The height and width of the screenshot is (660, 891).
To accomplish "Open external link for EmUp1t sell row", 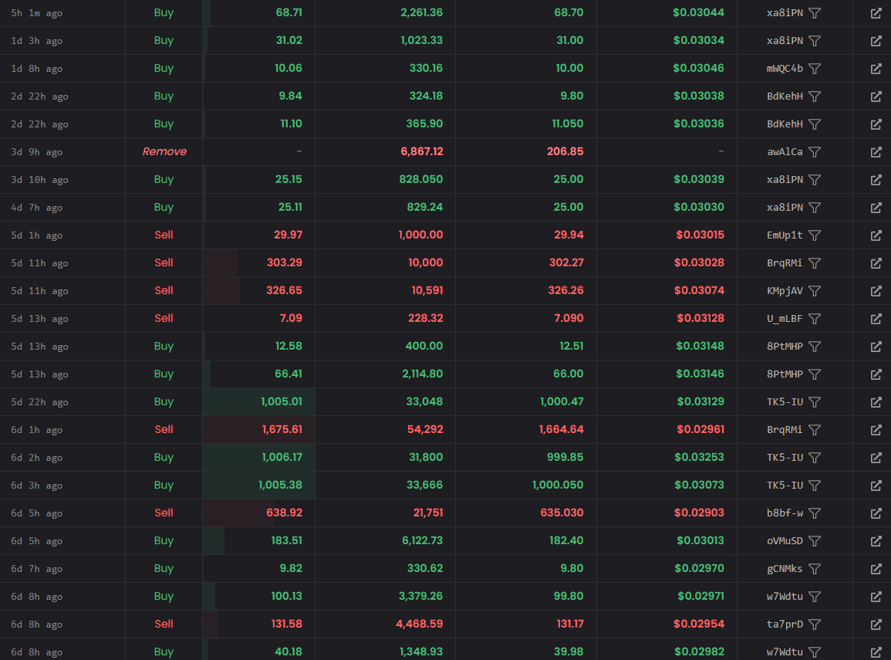I will coord(876,235).
